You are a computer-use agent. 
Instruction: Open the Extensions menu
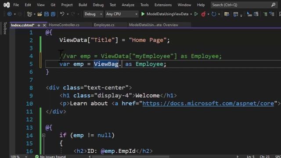pos(163,5)
